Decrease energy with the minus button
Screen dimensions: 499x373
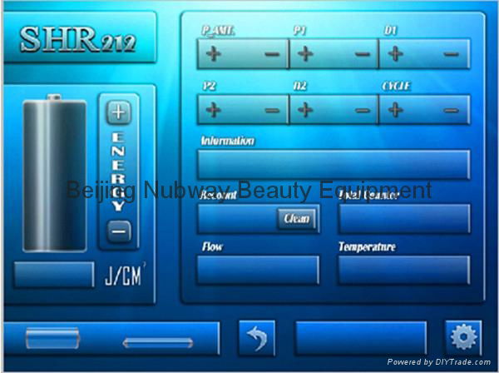pos(120,231)
